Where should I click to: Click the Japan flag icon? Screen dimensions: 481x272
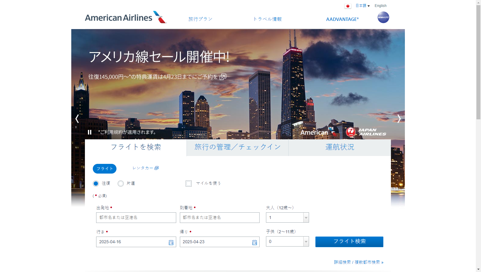[x=348, y=6]
